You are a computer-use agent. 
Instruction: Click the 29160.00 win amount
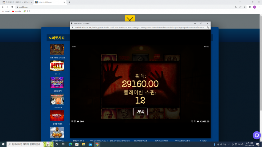140,84
